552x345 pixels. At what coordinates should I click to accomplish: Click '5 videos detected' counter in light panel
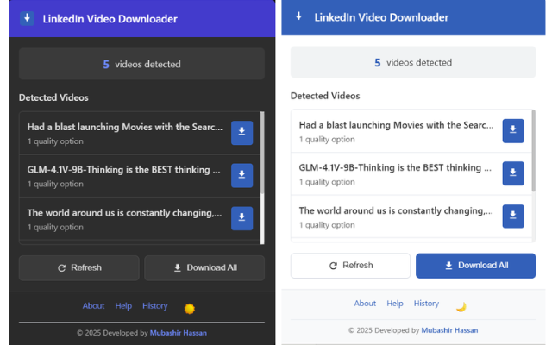[413, 62]
